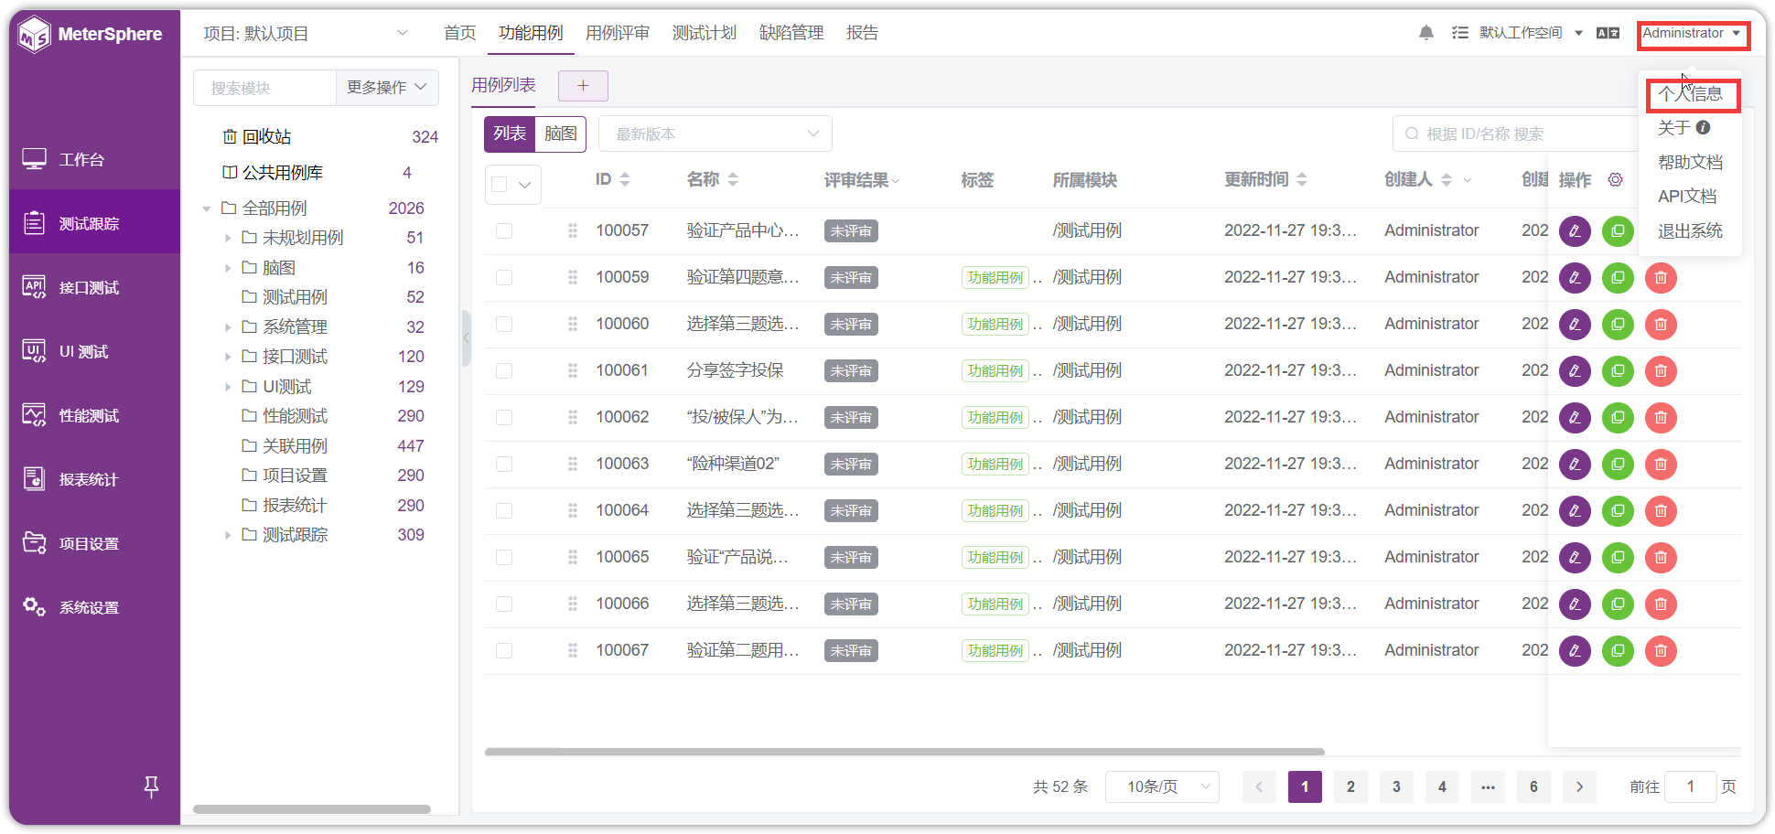This screenshot has width=1775, height=834.
Task: Open the 默认工作空间 workspace dropdown
Action: 1530,33
